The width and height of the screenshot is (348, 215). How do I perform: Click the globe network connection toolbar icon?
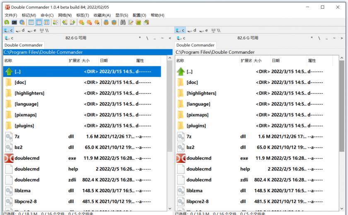pos(22,22)
